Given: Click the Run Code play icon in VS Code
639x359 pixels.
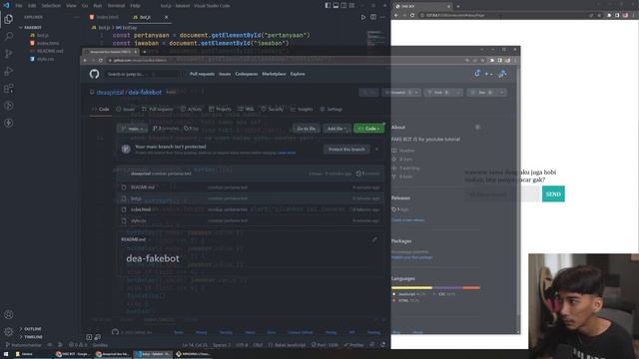Looking at the screenshot, I should (x=363, y=17).
